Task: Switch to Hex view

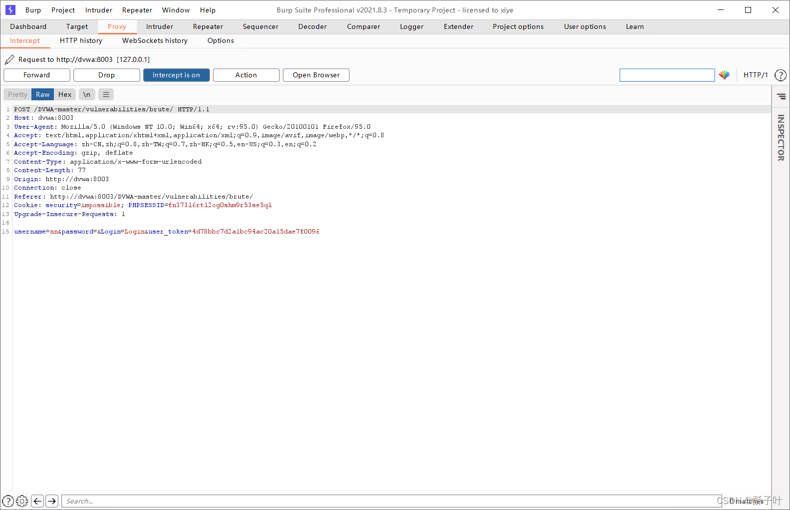Action: [x=65, y=94]
